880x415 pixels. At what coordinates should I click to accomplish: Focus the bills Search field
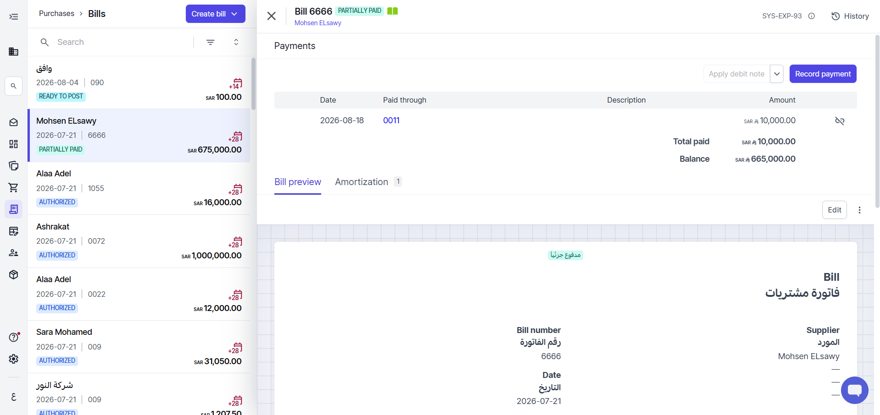(122, 42)
